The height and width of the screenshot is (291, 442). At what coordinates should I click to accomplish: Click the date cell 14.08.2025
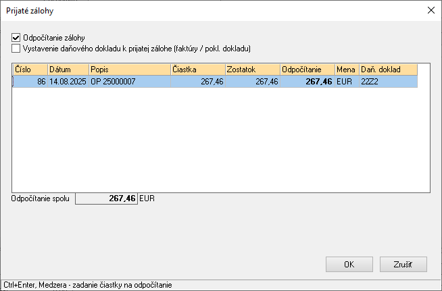click(68, 82)
